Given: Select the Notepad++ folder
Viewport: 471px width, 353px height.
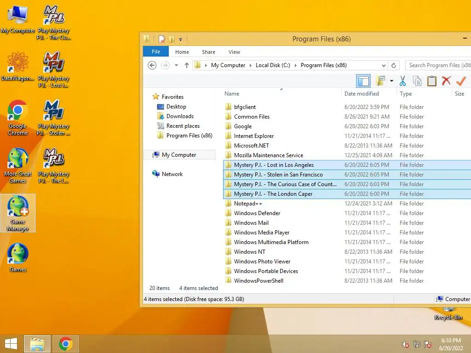Looking at the screenshot, I should pyautogui.click(x=347, y=203).
